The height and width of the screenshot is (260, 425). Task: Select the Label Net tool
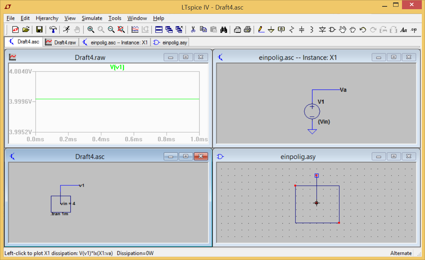point(281,30)
